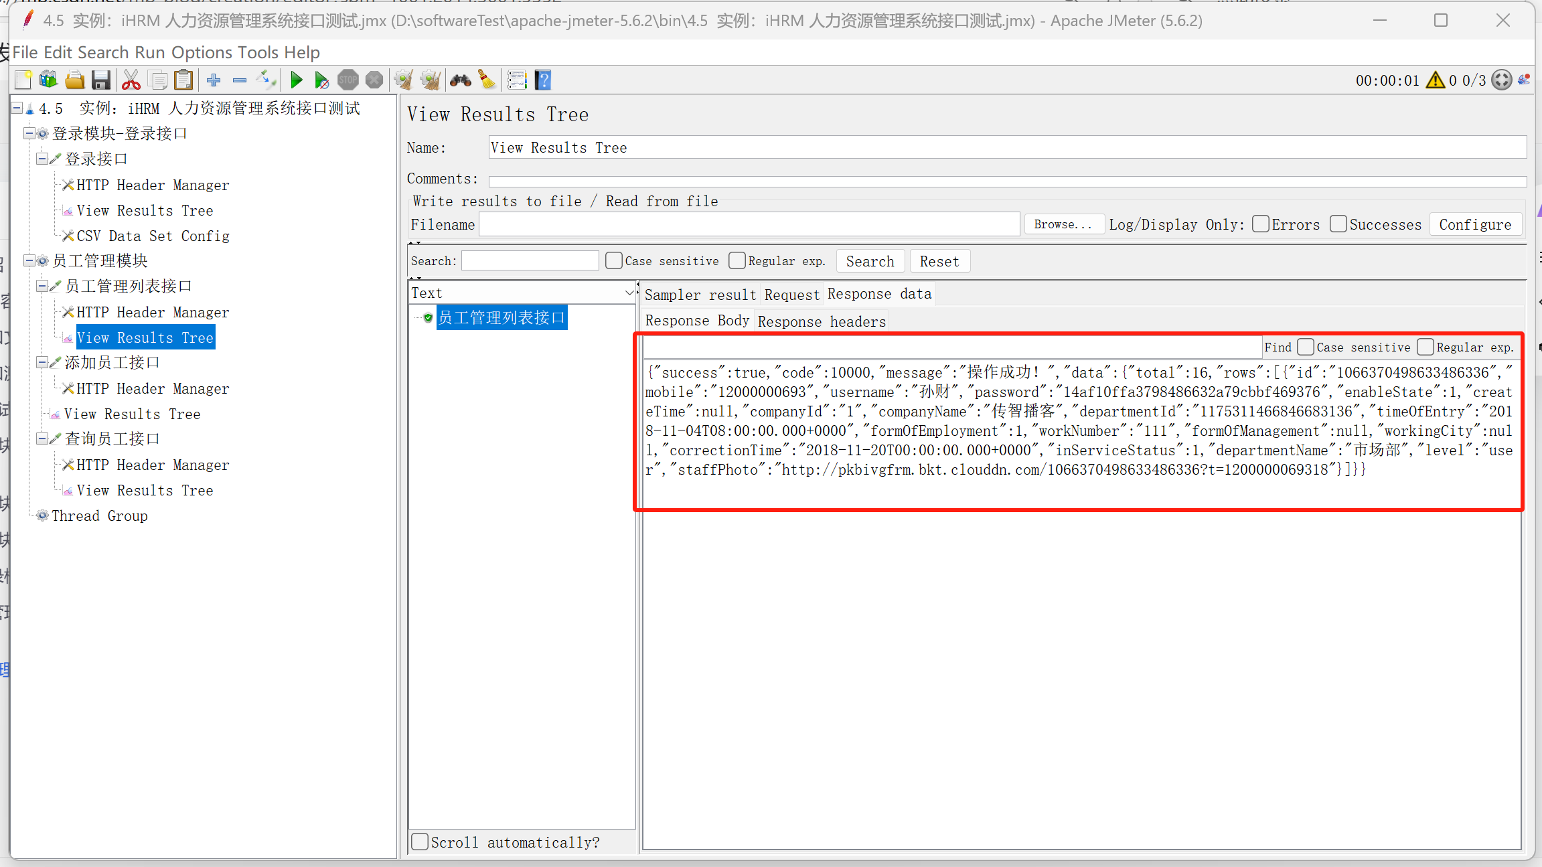Viewport: 1542px width, 867px height.
Task: Click the green Start run icon
Action: point(296,80)
